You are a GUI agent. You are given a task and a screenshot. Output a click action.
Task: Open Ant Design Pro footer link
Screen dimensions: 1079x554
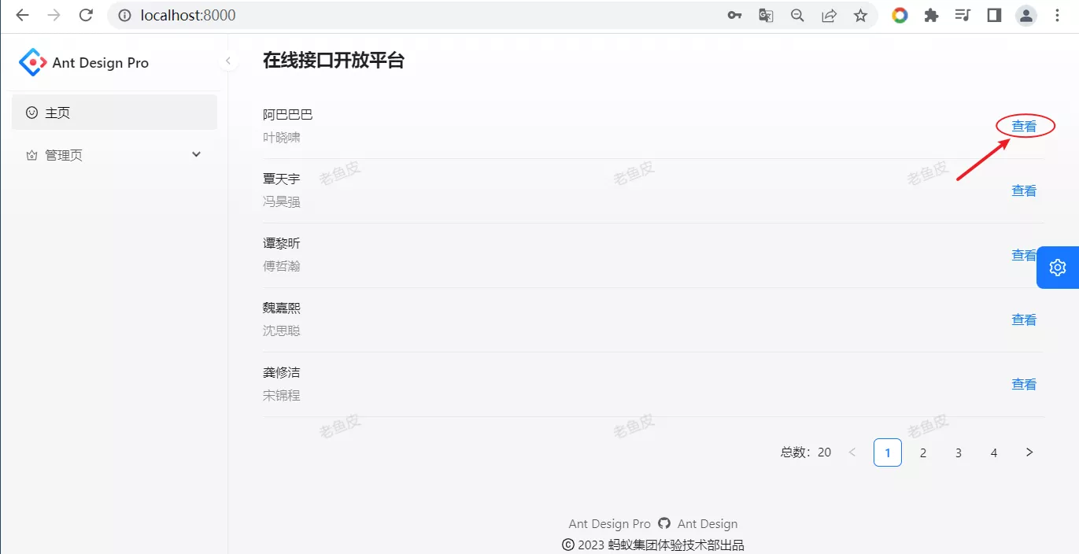pyautogui.click(x=610, y=523)
